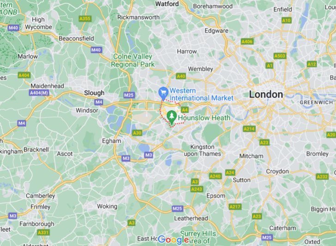Click the A30 road shield near Egham

(x=137, y=133)
